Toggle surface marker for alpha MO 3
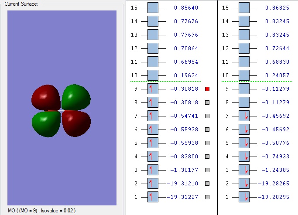The width and height of the screenshot is (298, 215). (x=207, y=170)
